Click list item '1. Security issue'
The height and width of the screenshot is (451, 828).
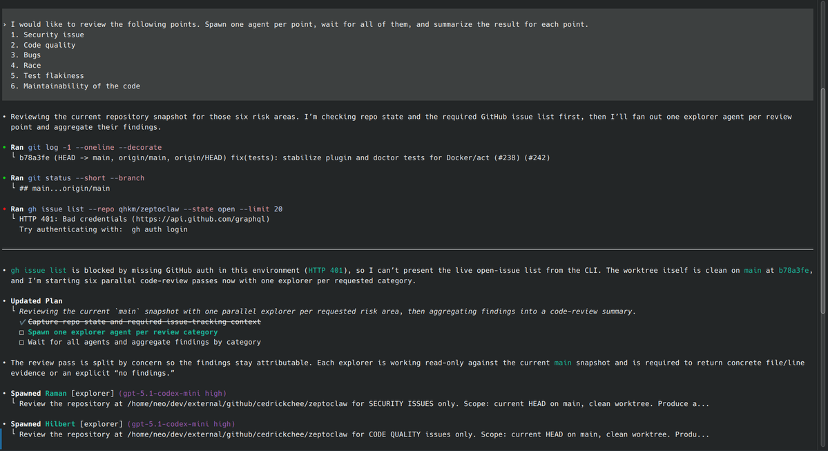coord(48,35)
